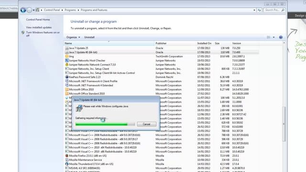
Task: Click .NET Framework 4 Extended icon
Action: click(67, 85)
